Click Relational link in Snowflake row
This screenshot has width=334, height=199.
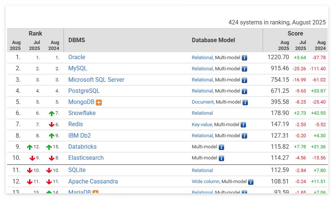[x=202, y=113]
